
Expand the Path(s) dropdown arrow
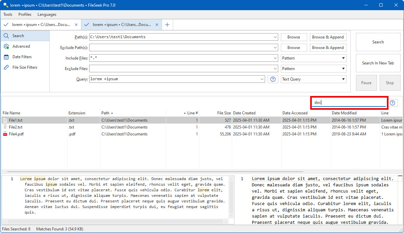(x=275, y=37)
